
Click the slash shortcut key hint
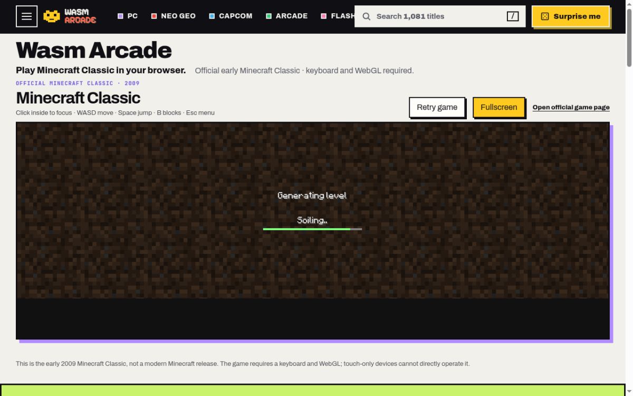point(513,16)
